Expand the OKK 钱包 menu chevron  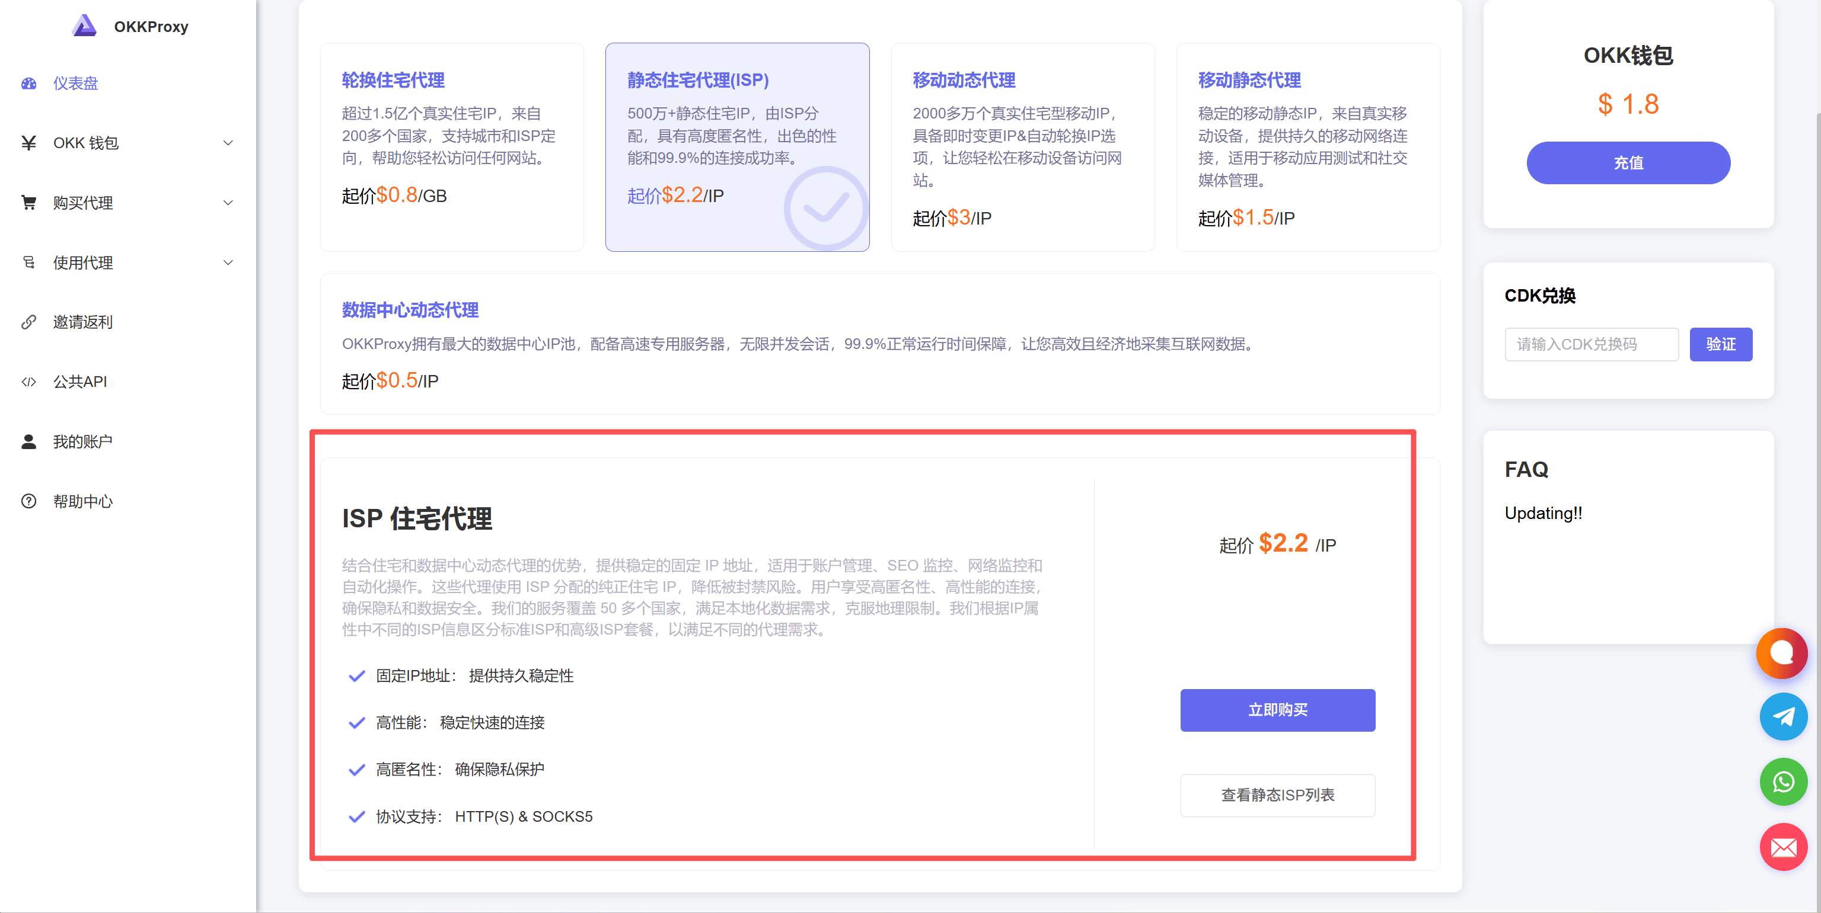(x=228, y=143)
